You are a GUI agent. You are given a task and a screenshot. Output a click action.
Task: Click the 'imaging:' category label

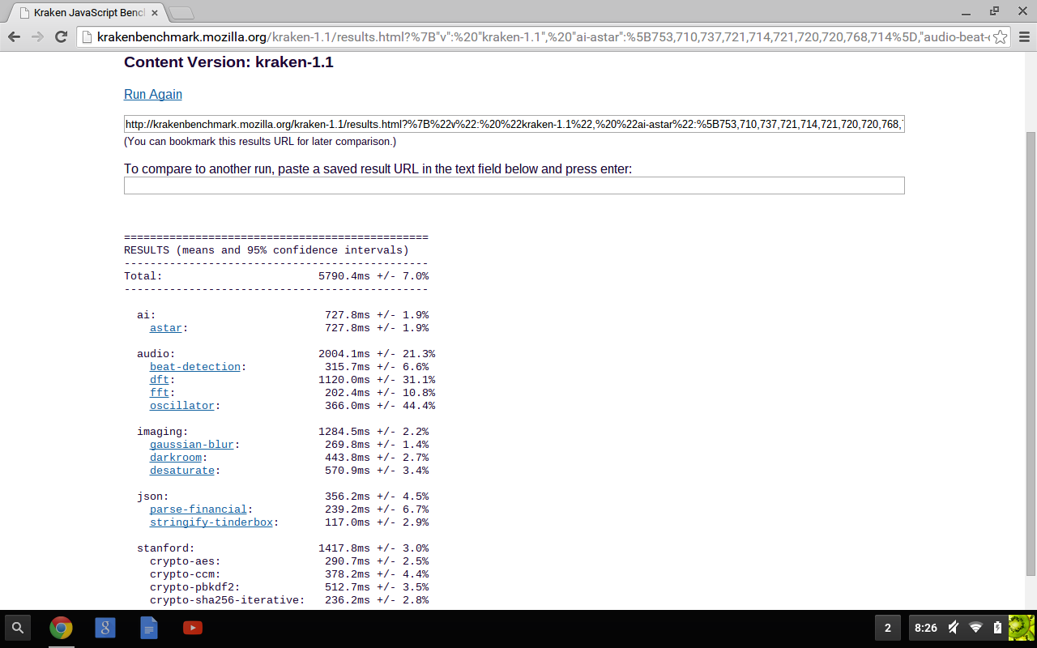coord(163,432)
